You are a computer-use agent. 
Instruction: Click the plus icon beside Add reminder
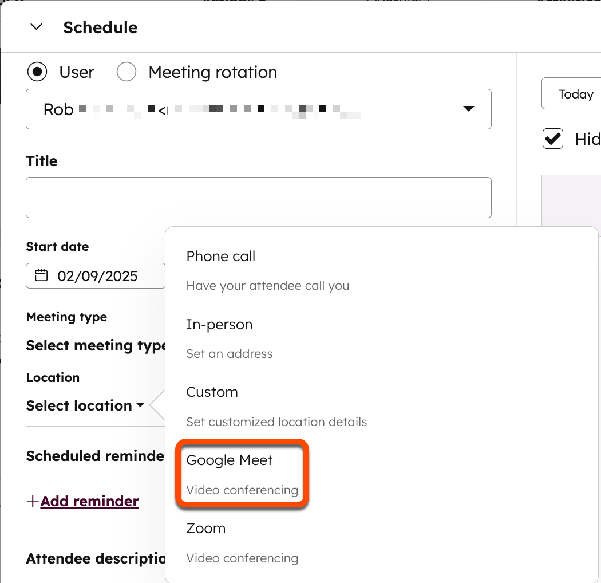[x=31, y=501]
